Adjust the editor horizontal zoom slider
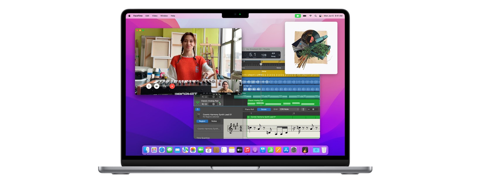Viewport: 489px width, 190px height. pos(313,109)
